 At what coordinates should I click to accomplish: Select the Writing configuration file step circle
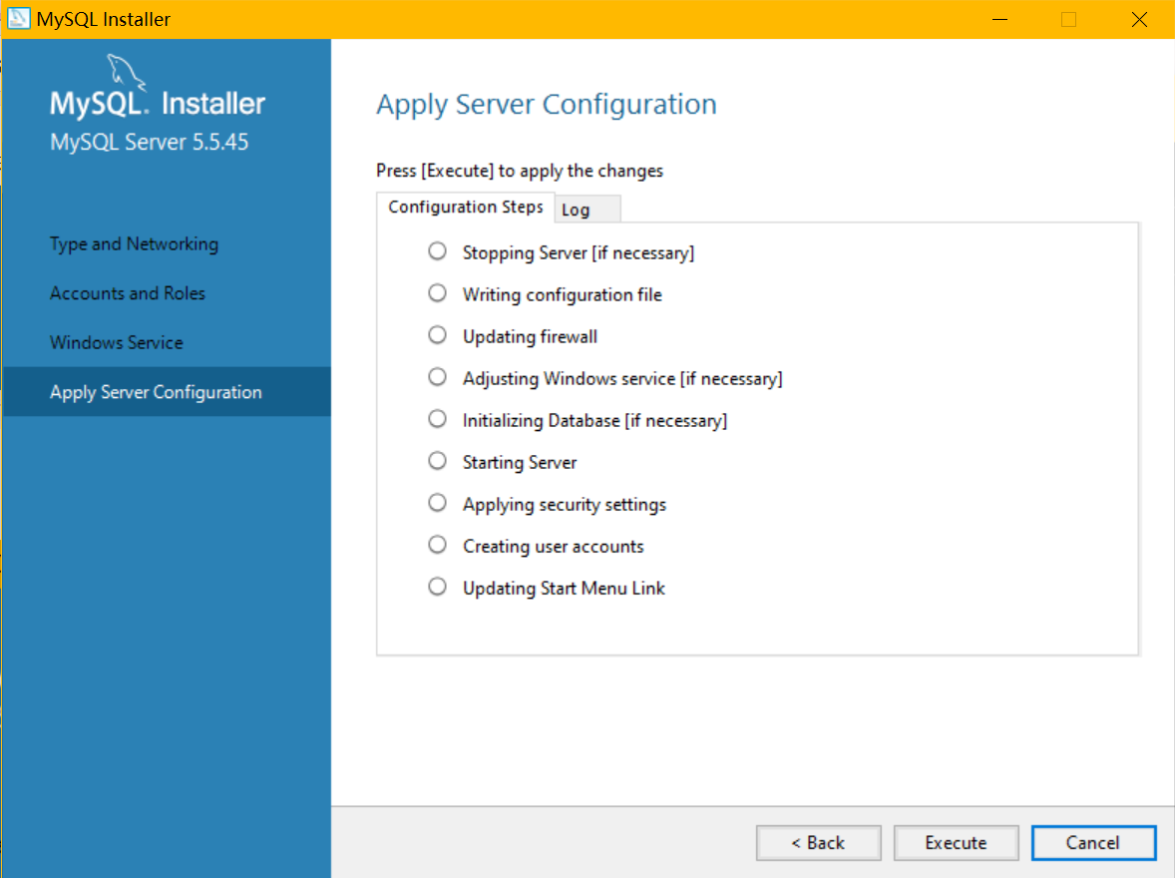coord(437,293)
